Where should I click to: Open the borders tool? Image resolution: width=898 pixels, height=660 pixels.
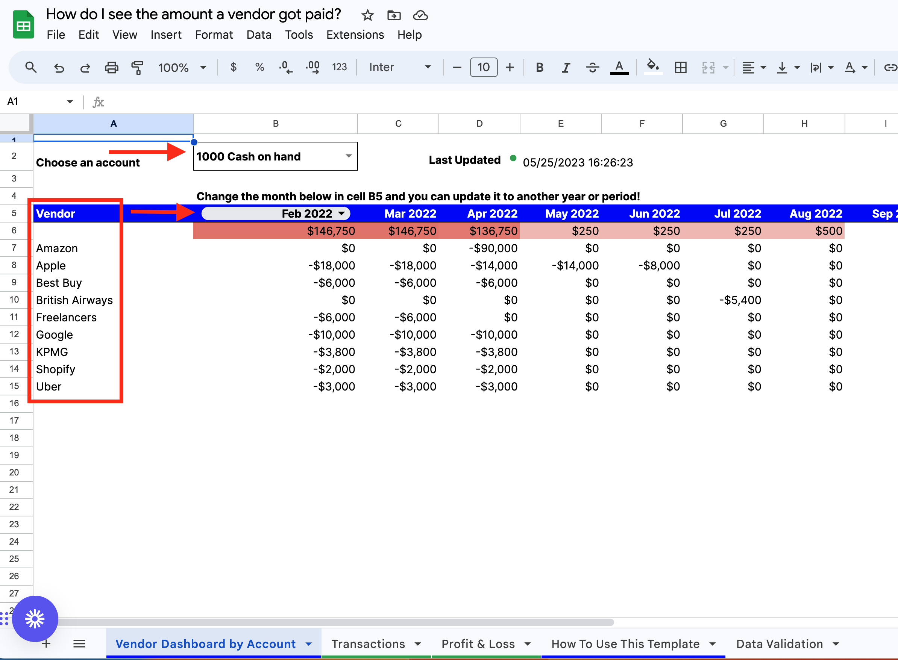pos(681,68)
